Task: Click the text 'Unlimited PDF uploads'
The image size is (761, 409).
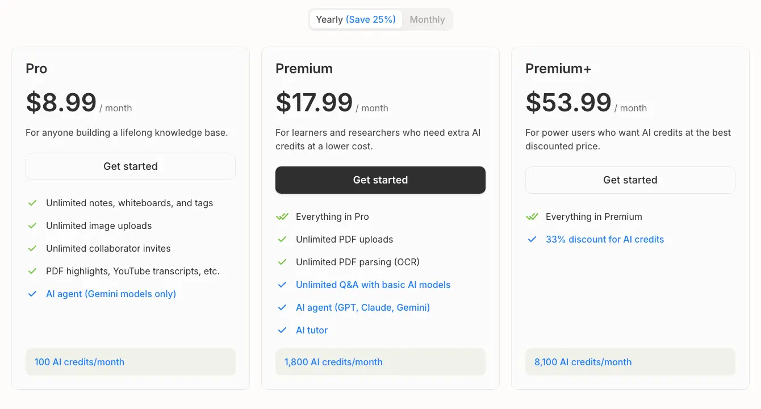Action: [345, 239]
